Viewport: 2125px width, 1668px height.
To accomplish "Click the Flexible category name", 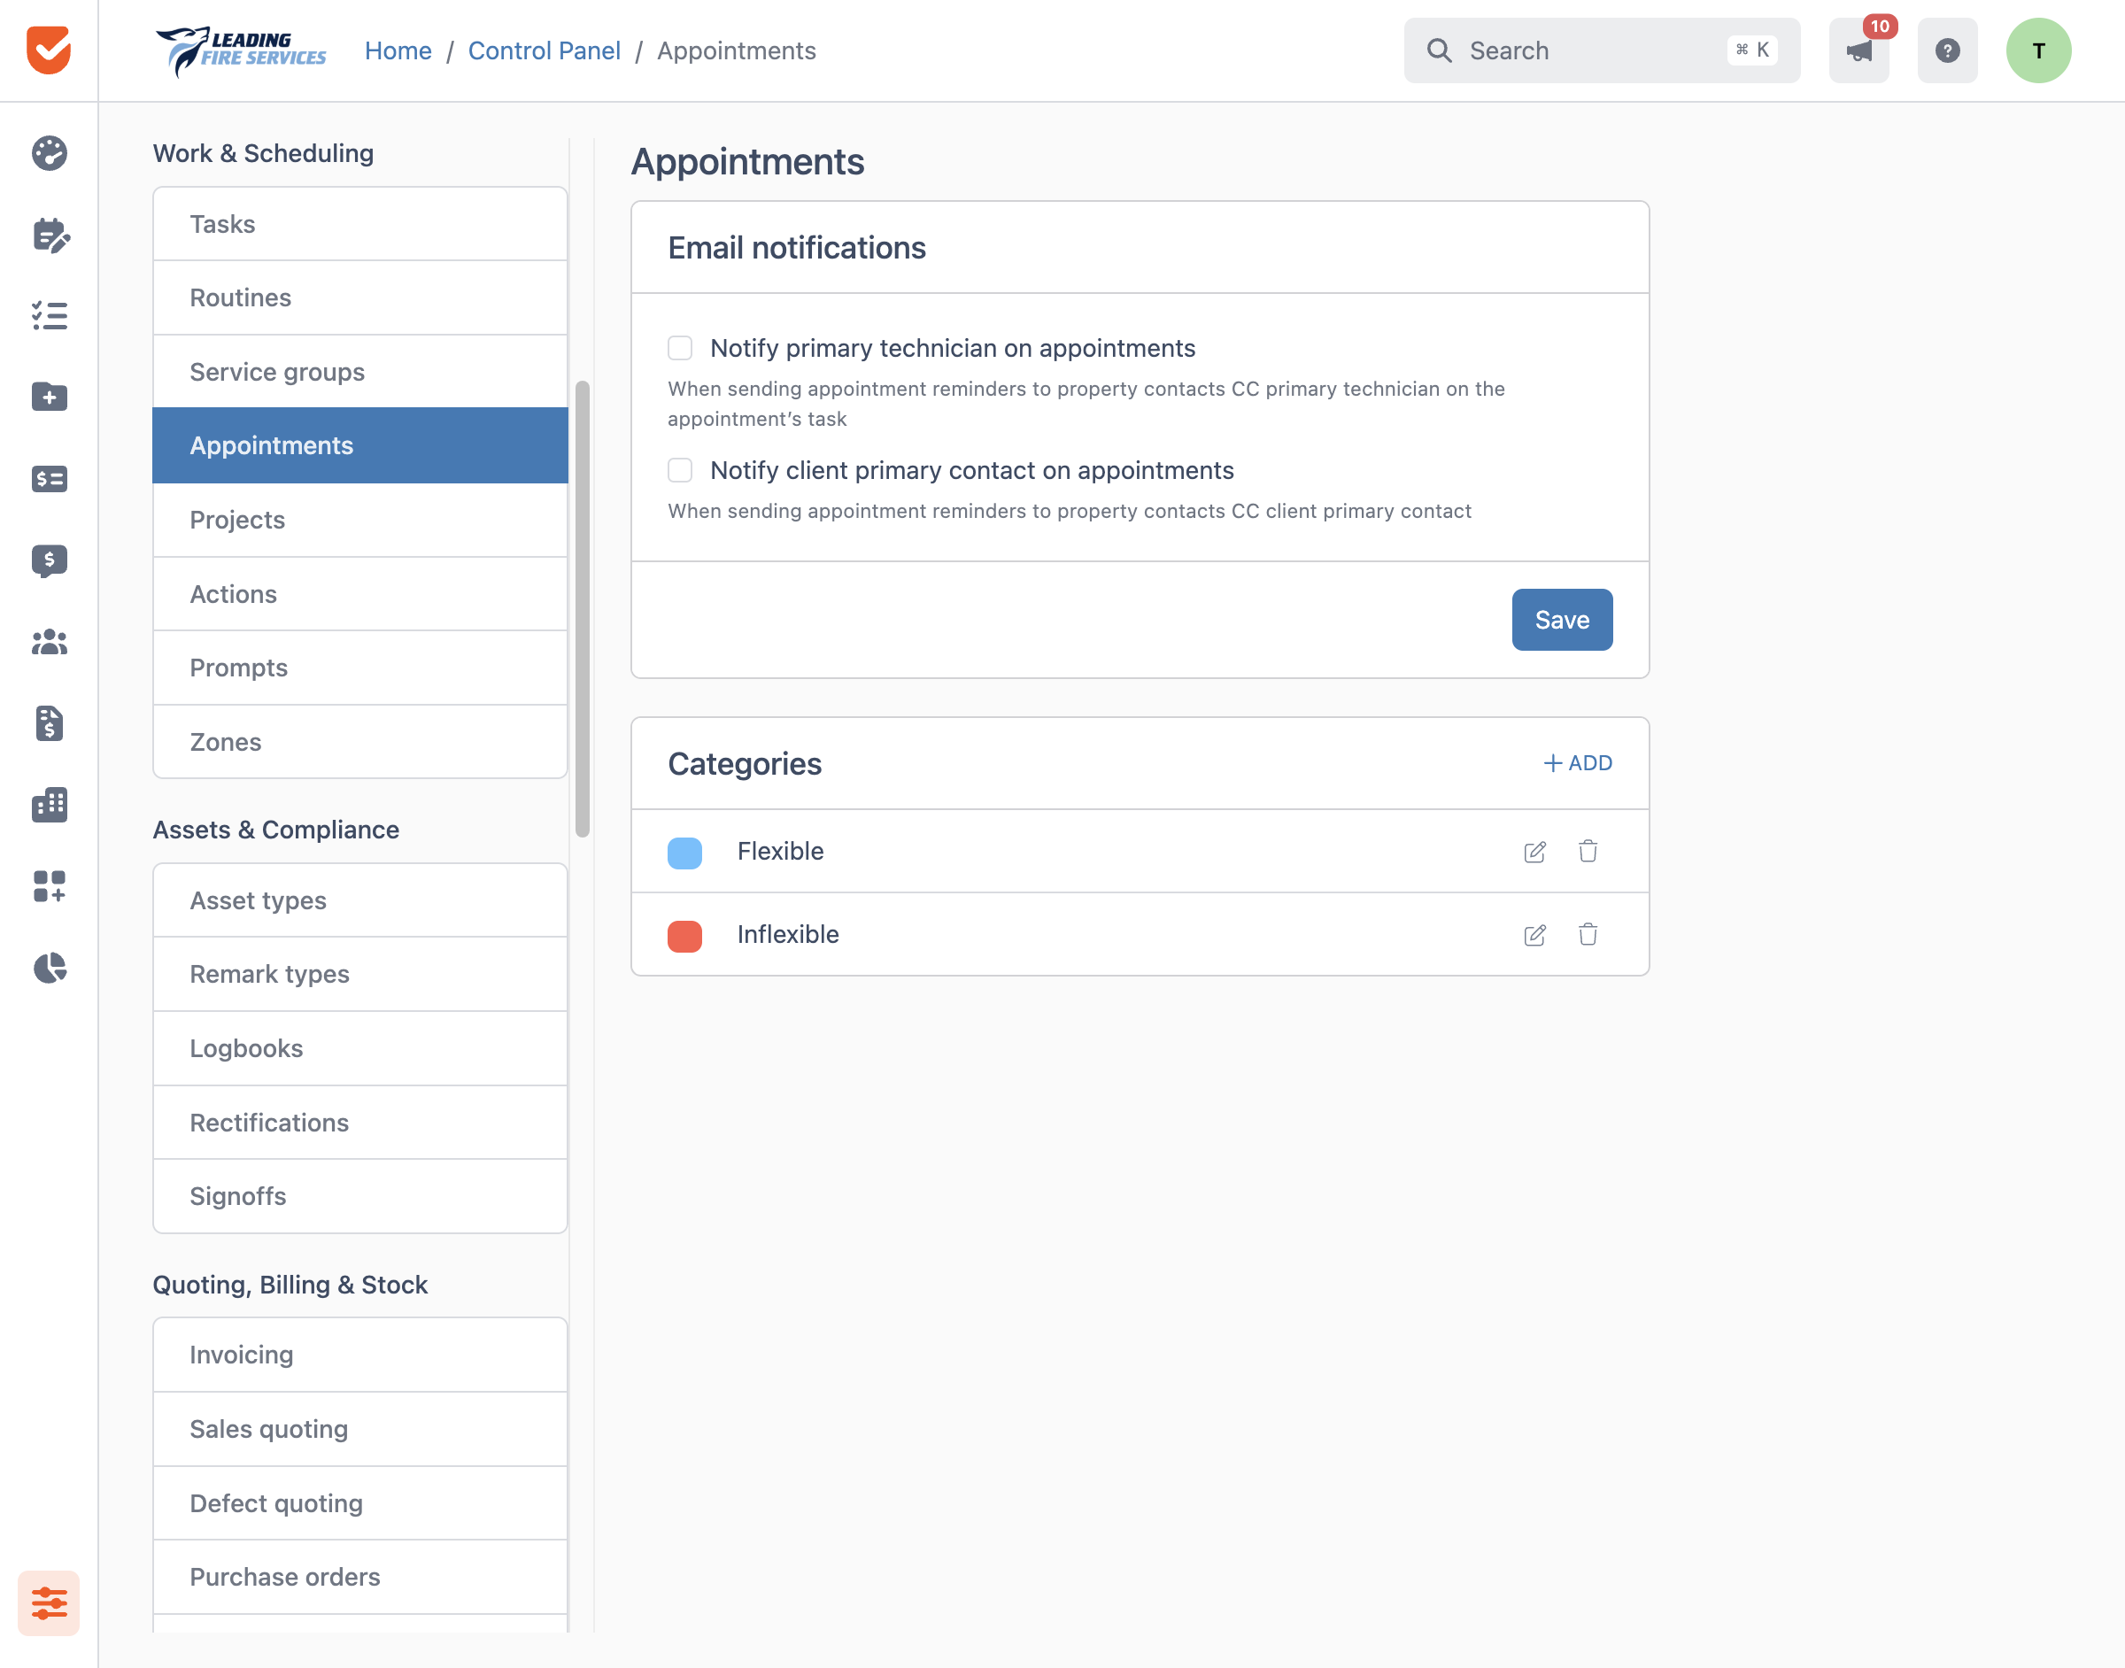I will [x=780, y=852].
